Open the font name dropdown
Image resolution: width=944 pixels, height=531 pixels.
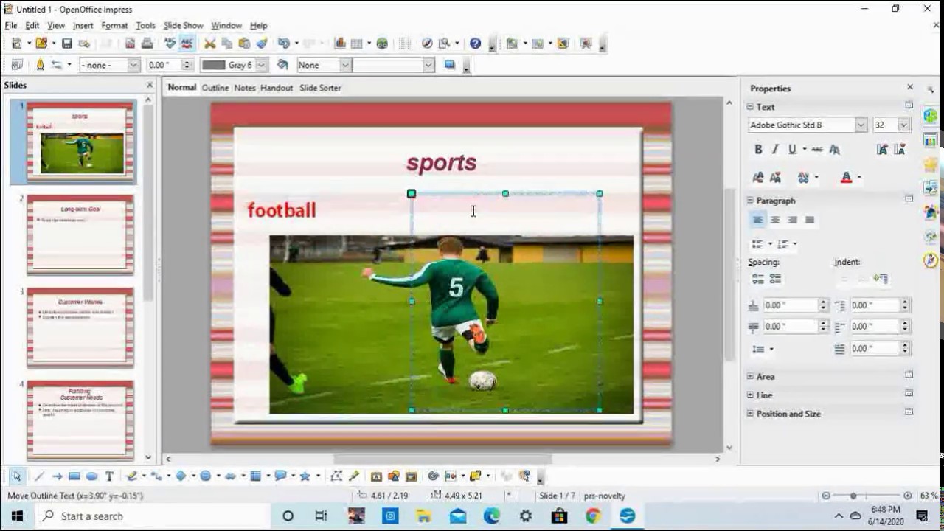point(861,125)
